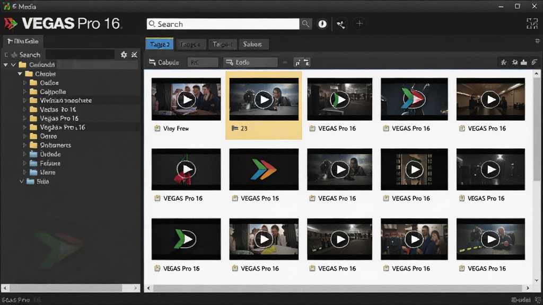543x305 pixels.
Task: Select the blue Tagre 2 tab
Action: click(160, 44)
